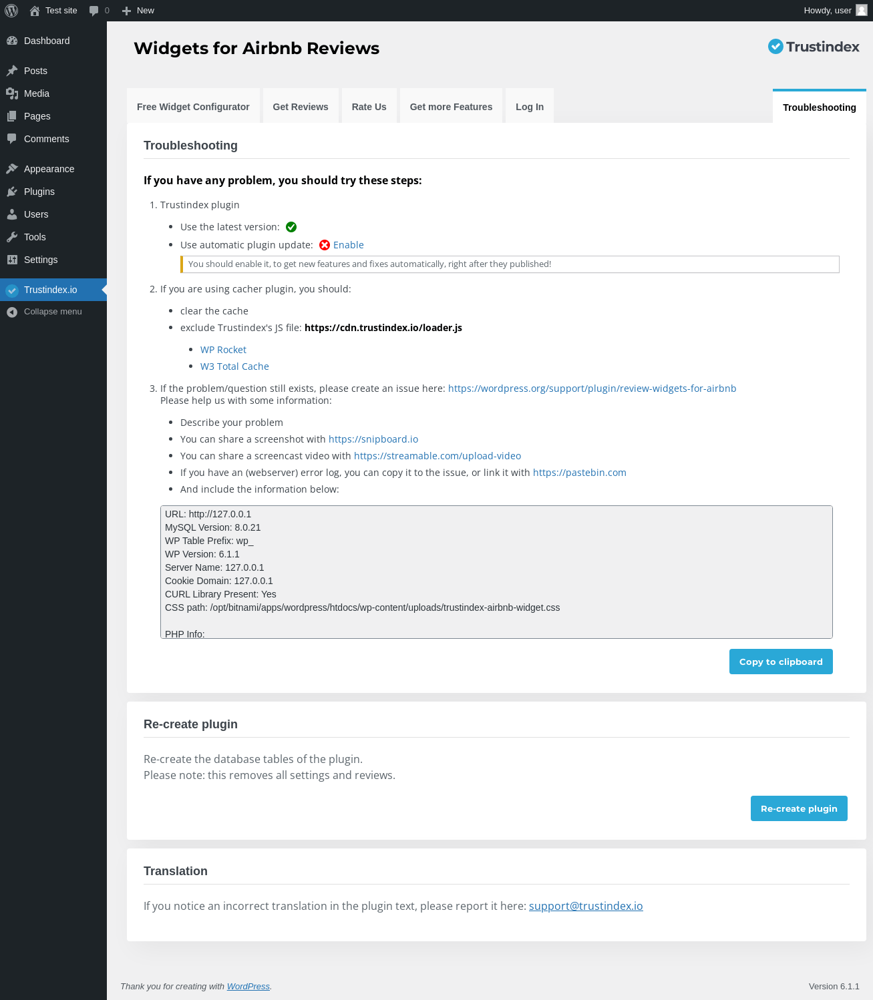
Task: Email support@trustindex.io link
Action: coord(586,906)
